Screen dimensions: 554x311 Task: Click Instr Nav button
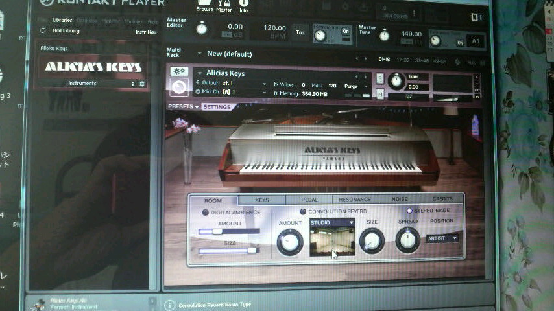point(146,32)
